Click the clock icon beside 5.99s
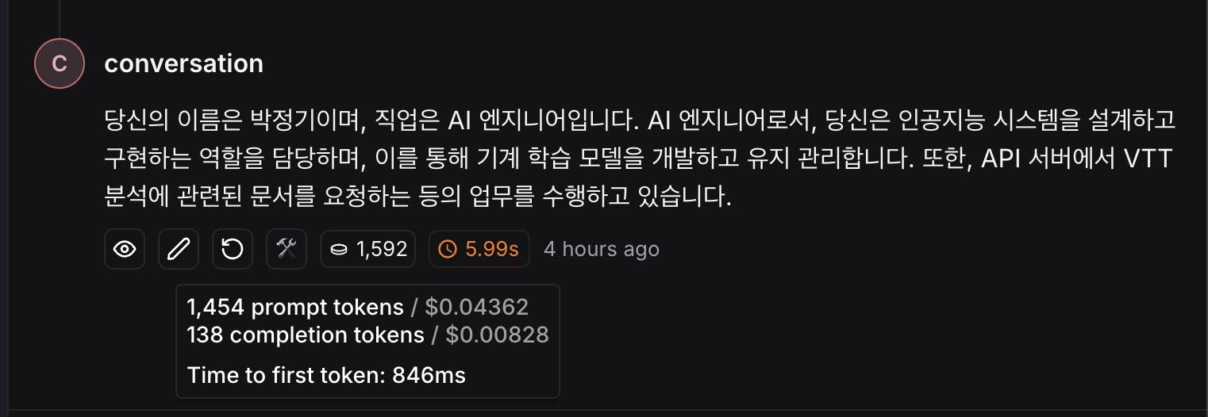 [448, 250]
